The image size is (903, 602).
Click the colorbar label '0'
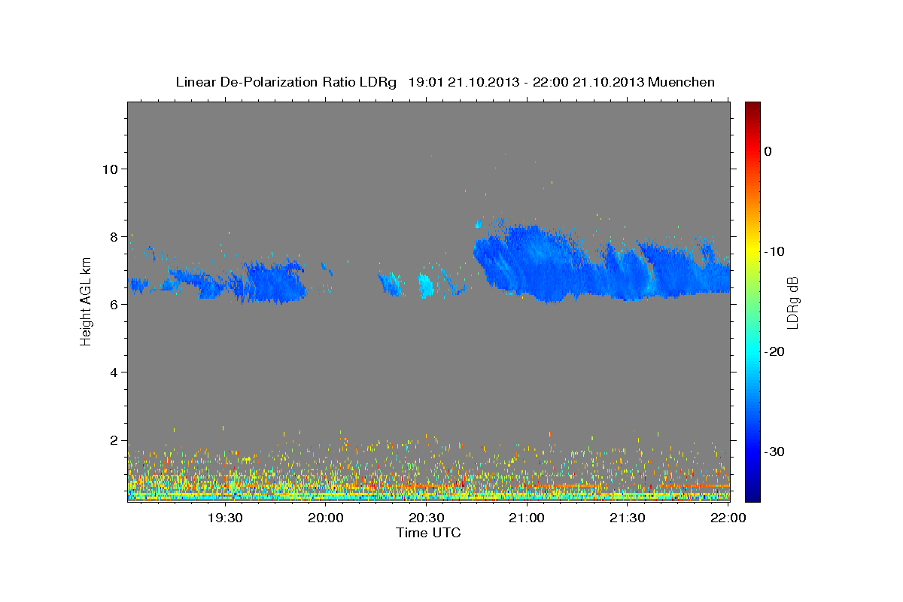(x=768, y=151)
